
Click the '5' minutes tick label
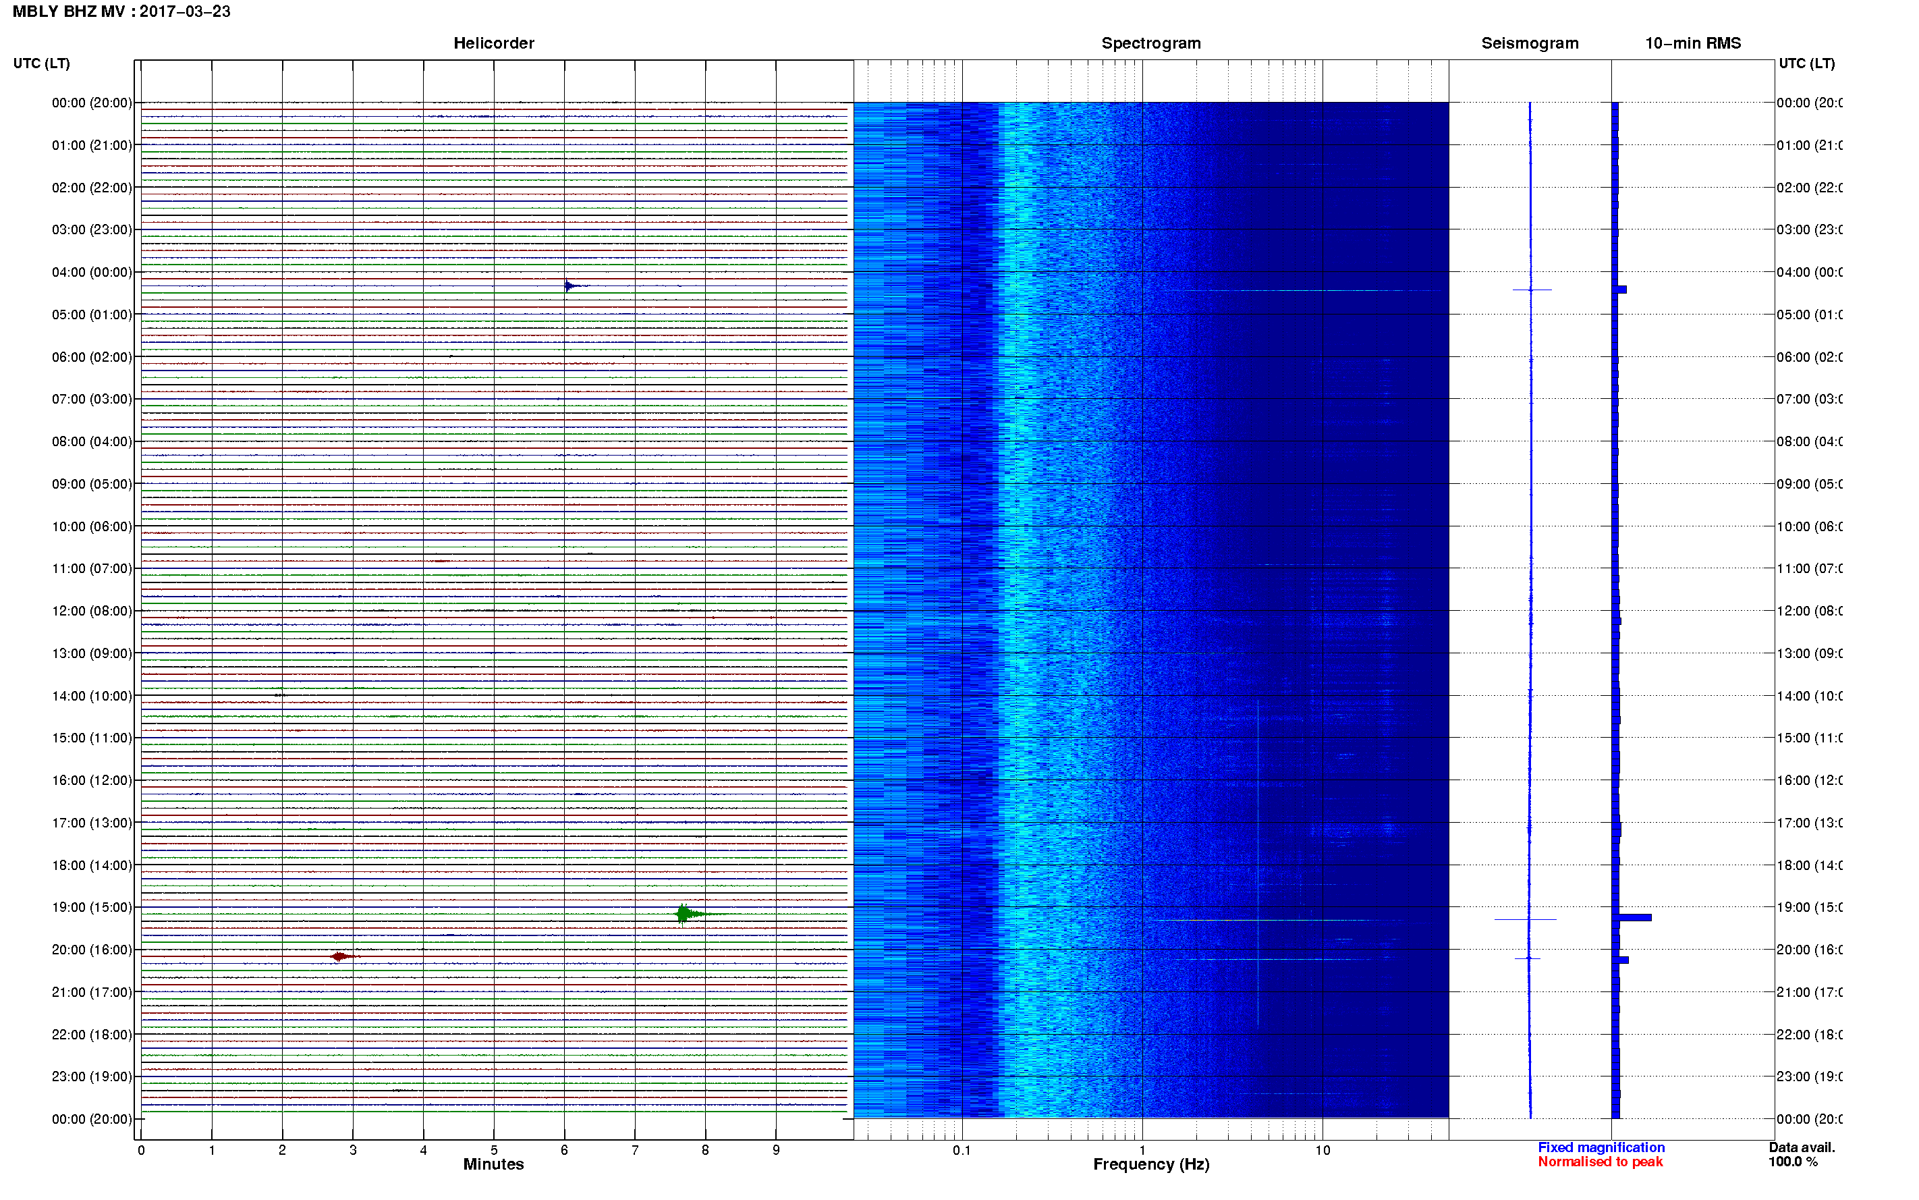click(493, 1150)
